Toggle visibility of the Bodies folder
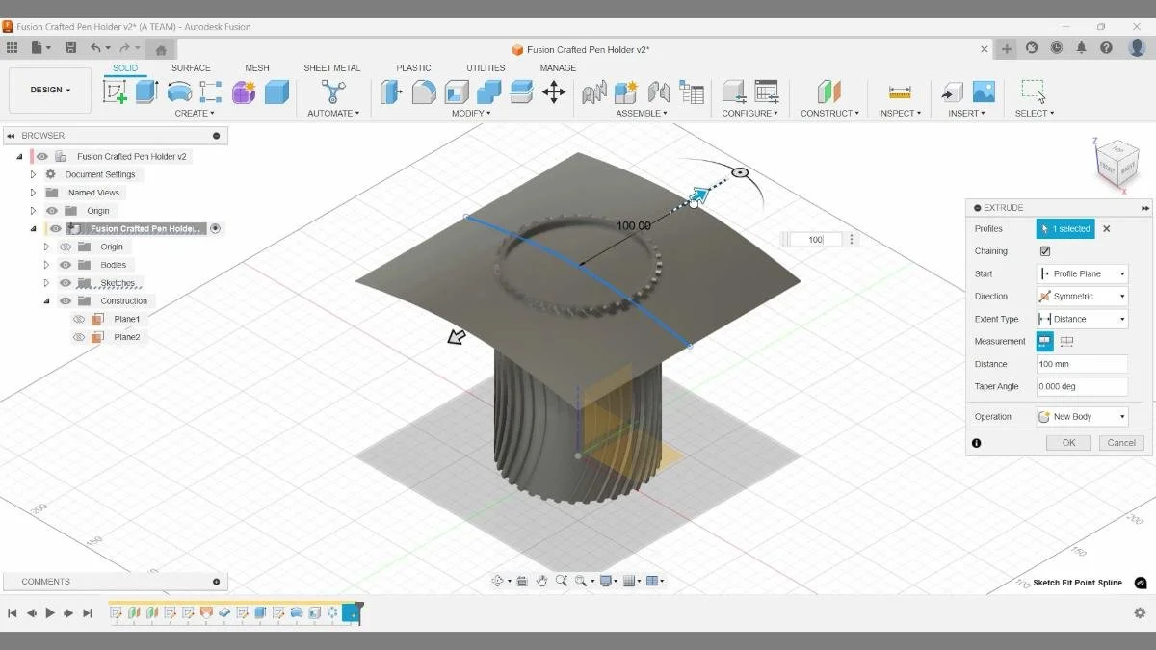Viewport: 1156px width, 650px height. click(64, 264)
